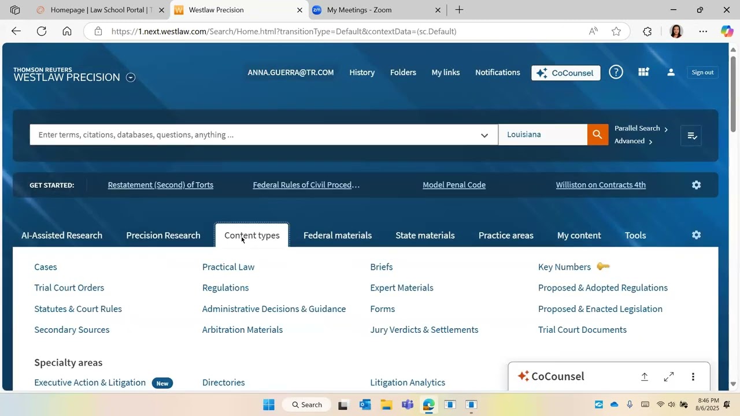Switch to the Federal materials tab
This screenshot has width=740, height=416.
point(338,235)
